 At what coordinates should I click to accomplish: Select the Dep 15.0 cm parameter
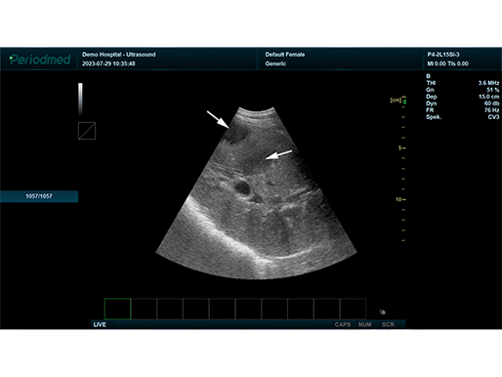click(x=463, y=97)
